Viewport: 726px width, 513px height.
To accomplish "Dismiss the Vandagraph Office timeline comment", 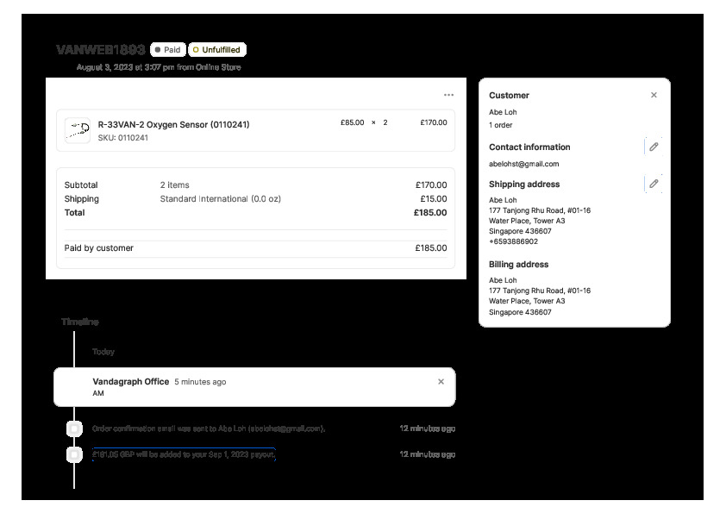I will [x=441, y=381].
